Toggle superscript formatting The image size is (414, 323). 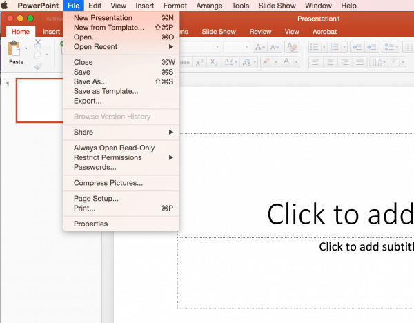pyautogui.click(x=199, y=63)
